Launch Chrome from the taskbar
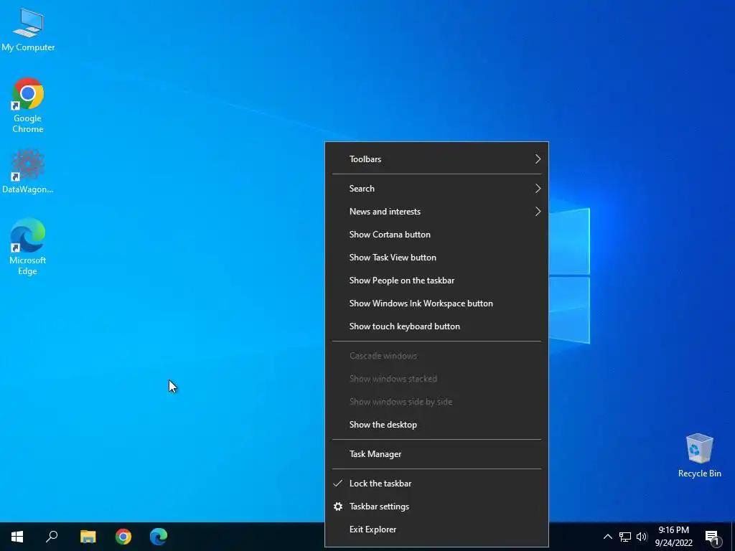The height and width of the screenshot is (551, 735). (123, 537)
